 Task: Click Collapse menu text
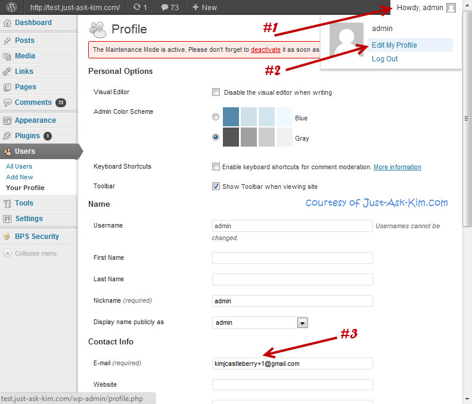36,253
